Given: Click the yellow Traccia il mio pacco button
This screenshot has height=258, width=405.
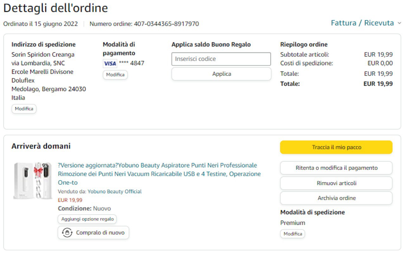Looking at the screenshot, I should [336, 147].
